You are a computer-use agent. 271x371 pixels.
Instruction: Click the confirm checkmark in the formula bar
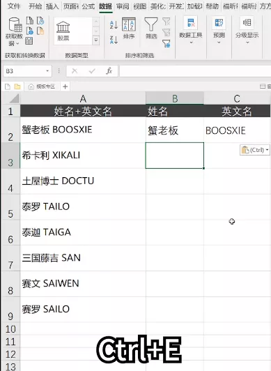92,71
